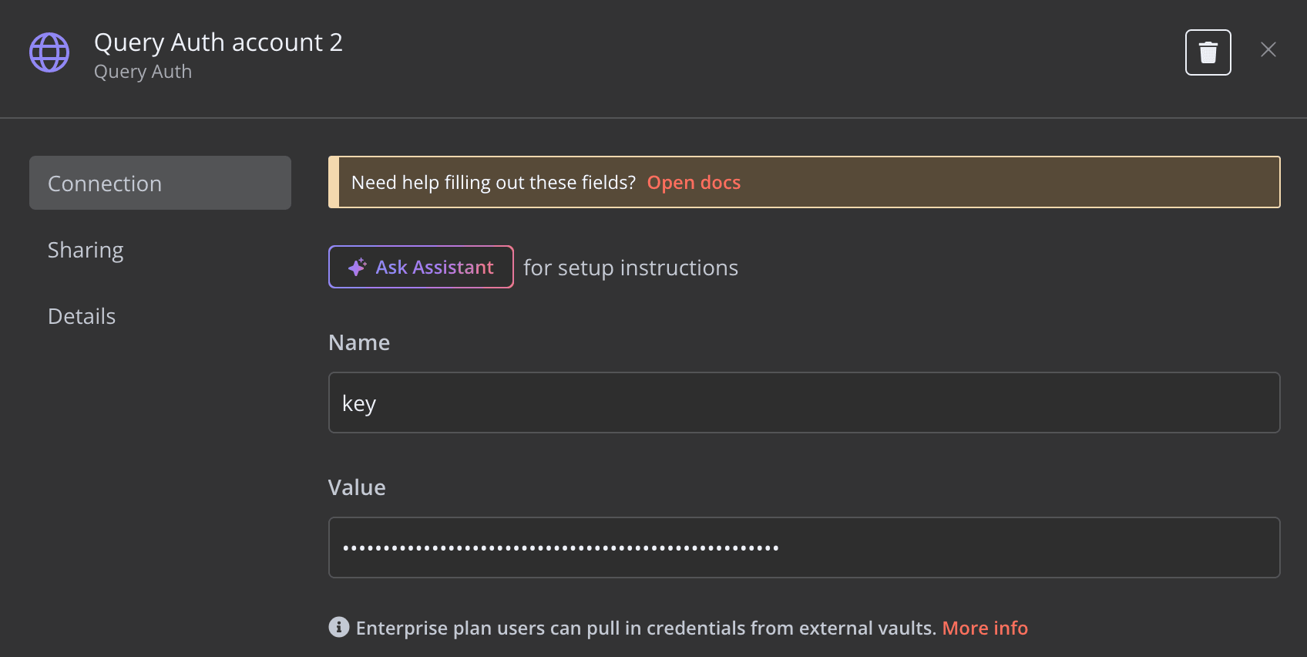Open the docs link in the help banner
1307x657 pixels.
[x=694, y=183]
